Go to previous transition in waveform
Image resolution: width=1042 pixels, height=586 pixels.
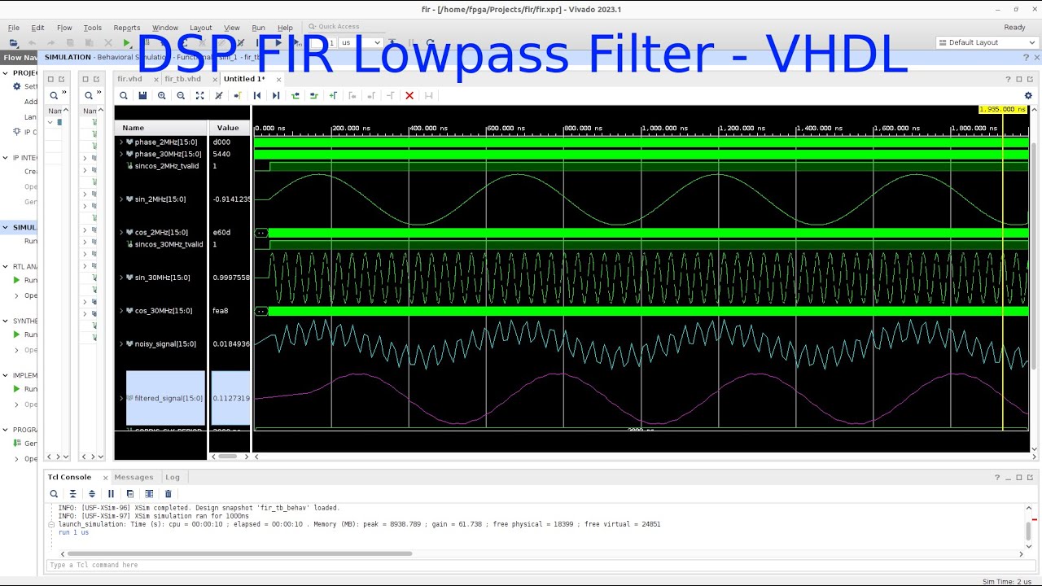click(x=295, y=95)
